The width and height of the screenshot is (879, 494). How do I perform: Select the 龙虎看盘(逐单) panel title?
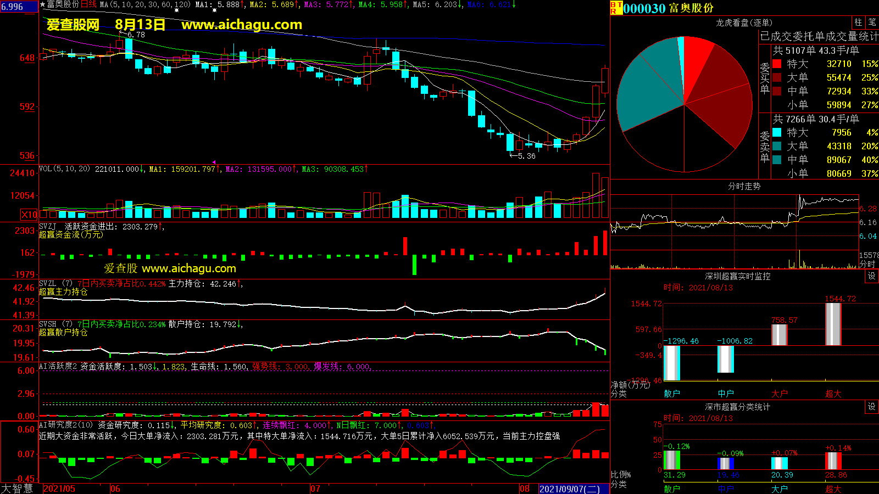point(744,23)
